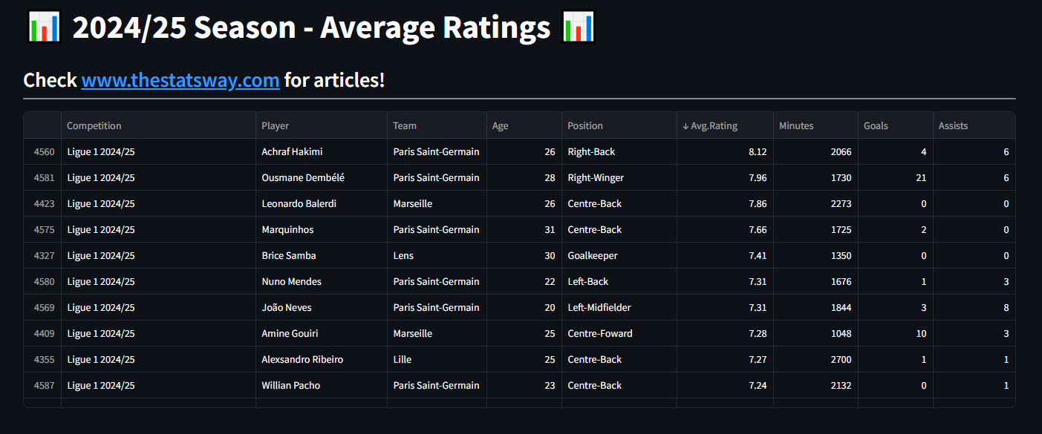
Task: Click the 7.41 average rating cell
Action: pos(725,255)
